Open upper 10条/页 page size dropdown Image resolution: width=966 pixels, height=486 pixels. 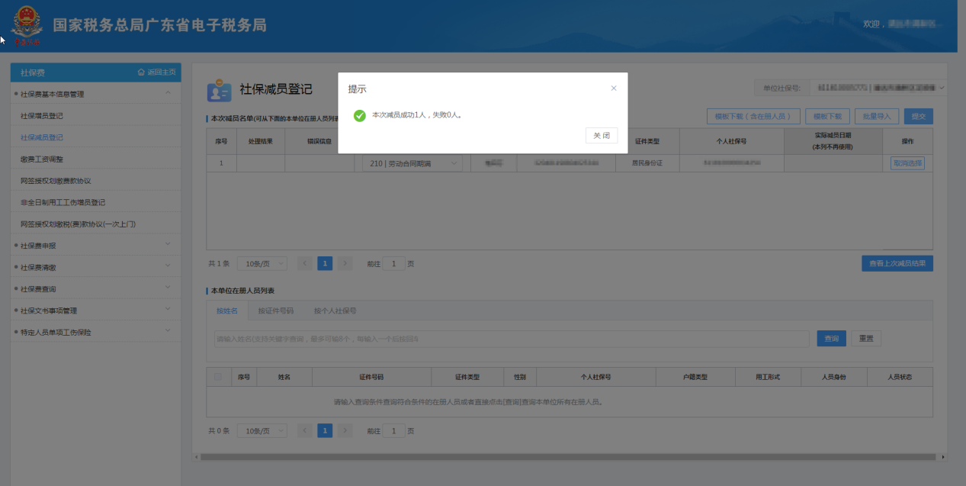tap(262, 263)
